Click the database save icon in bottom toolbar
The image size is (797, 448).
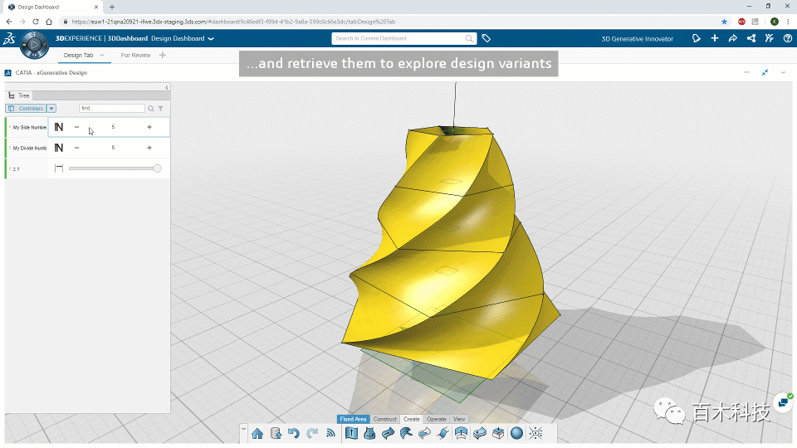[276, 433]
